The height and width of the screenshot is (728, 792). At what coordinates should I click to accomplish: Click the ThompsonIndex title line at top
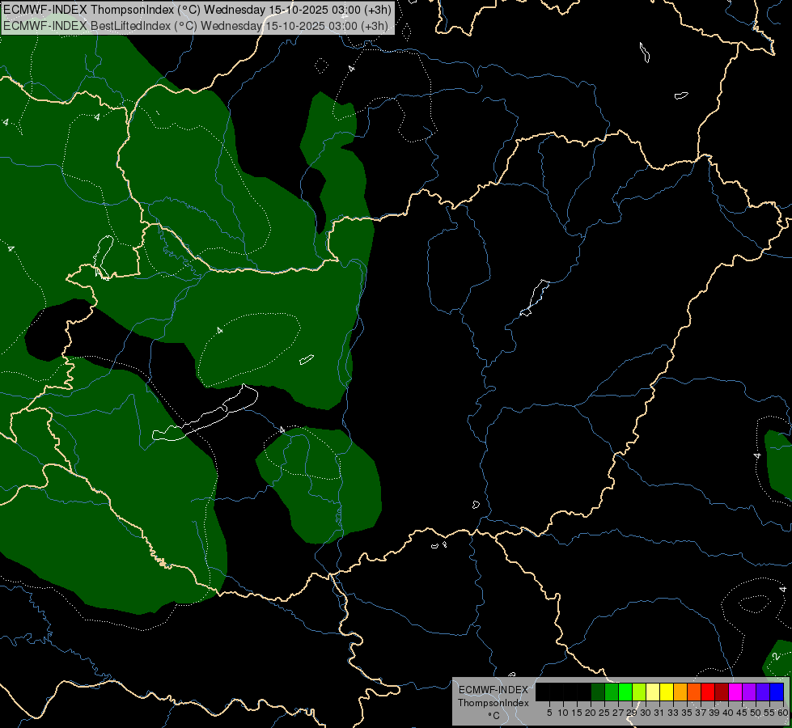click(198, 10)
